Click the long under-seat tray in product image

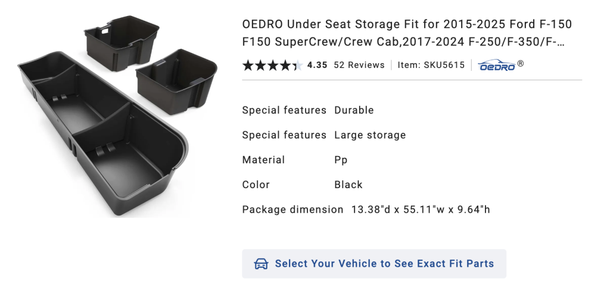click(x=101, y=137)
